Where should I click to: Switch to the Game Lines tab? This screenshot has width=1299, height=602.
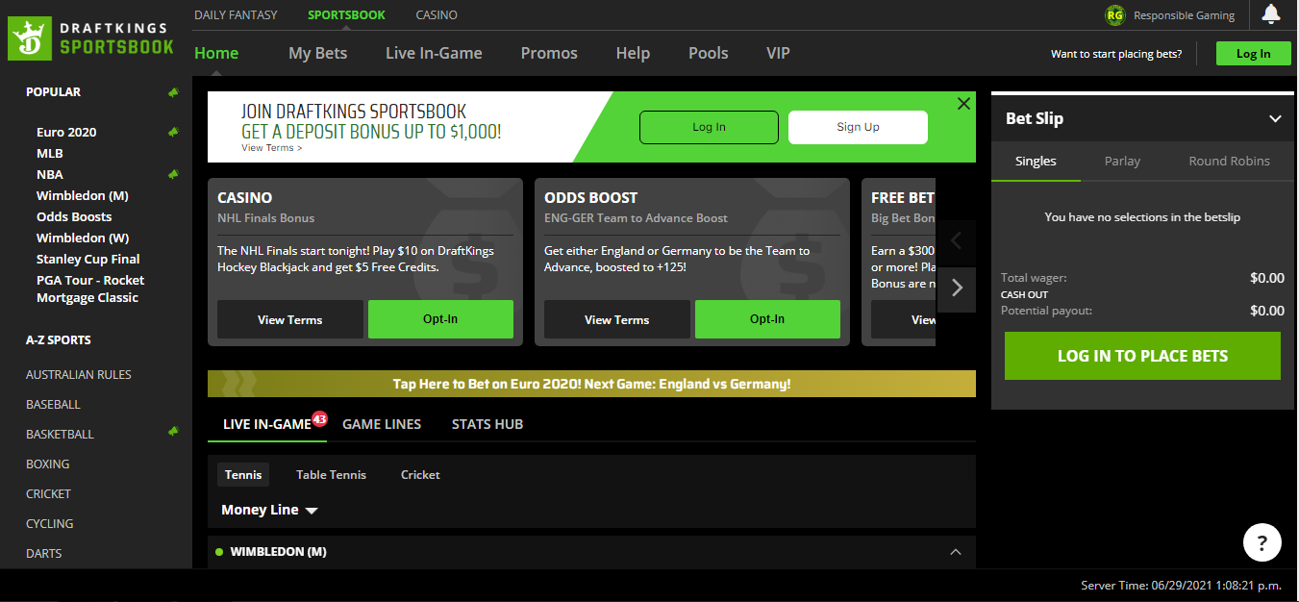(x=382, y=424)
